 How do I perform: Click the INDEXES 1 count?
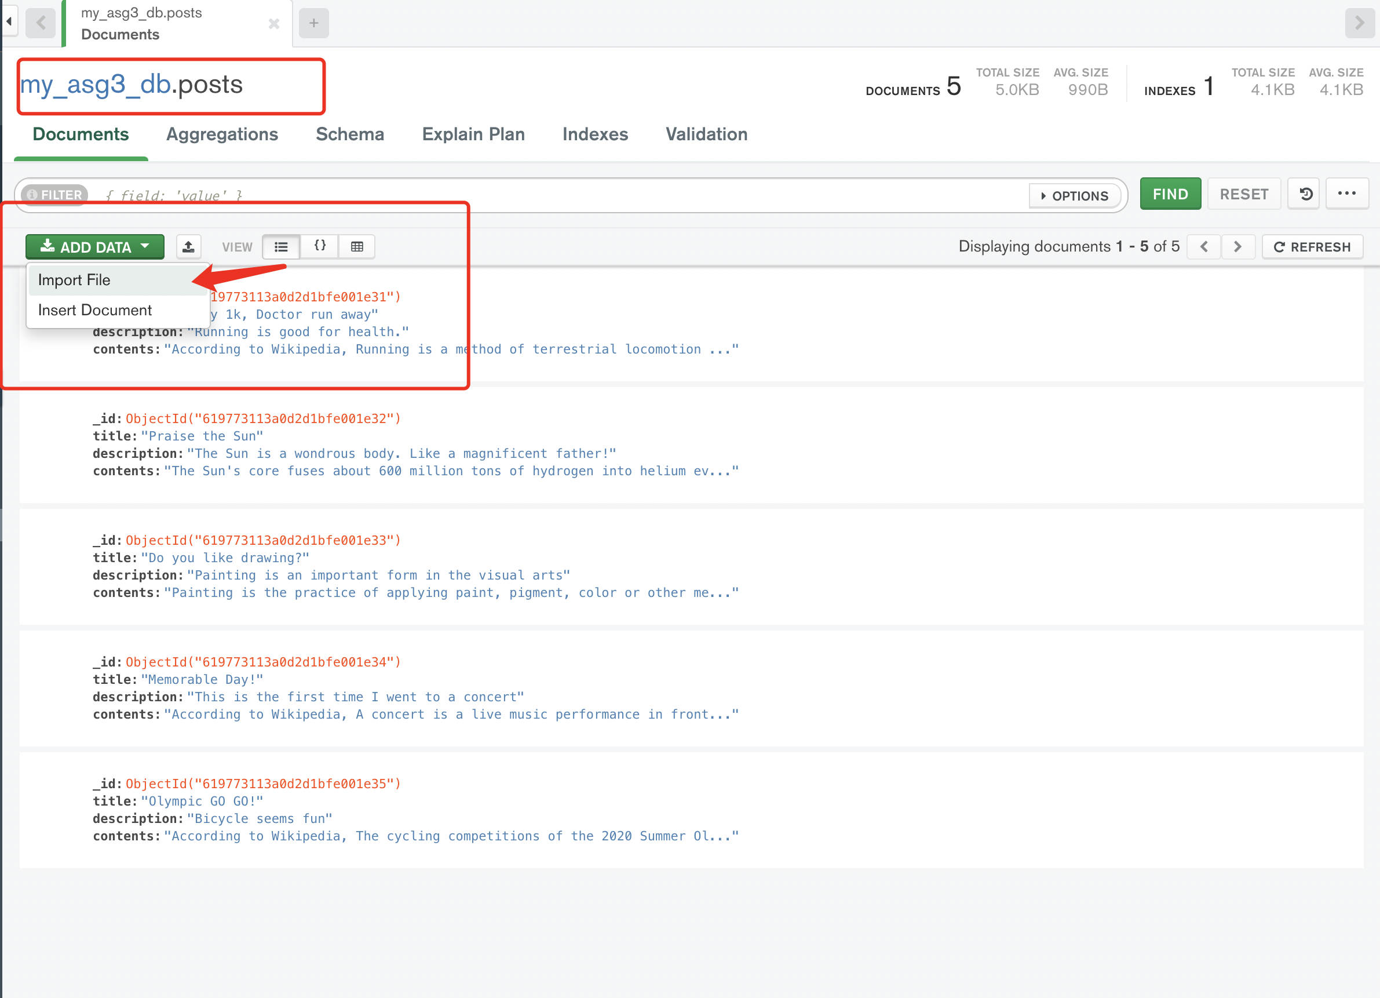tap(1178, 86)
